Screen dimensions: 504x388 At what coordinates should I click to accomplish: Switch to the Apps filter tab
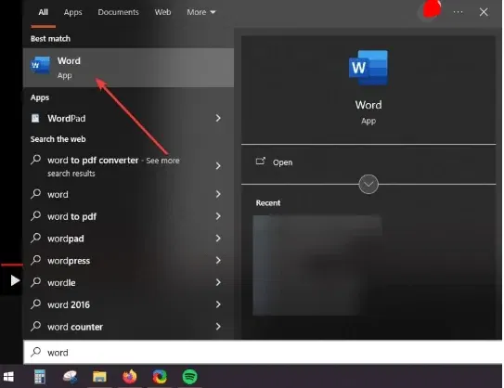[x=72, y=12]
